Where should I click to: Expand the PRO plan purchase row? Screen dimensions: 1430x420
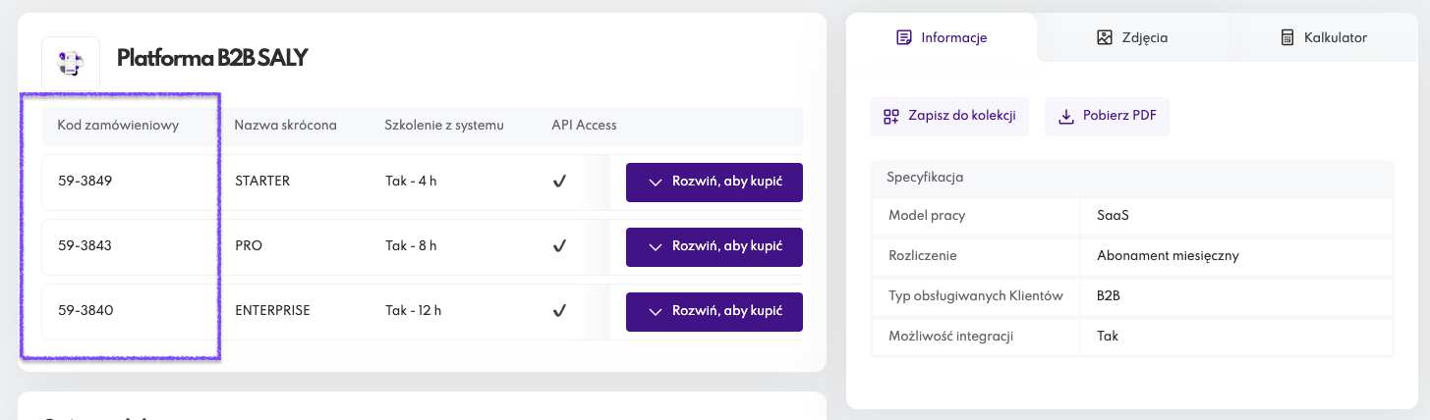tap(715, 247)
